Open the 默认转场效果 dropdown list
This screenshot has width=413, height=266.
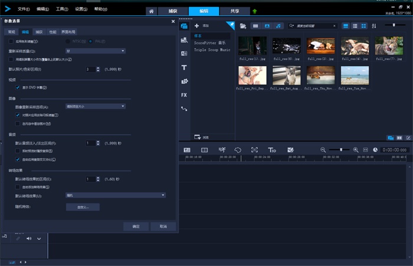tap(115, 195)
